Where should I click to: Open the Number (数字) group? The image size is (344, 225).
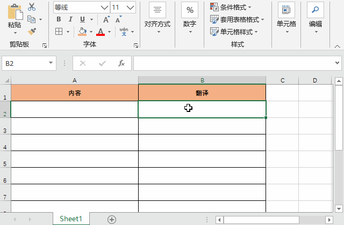[190, 18]
